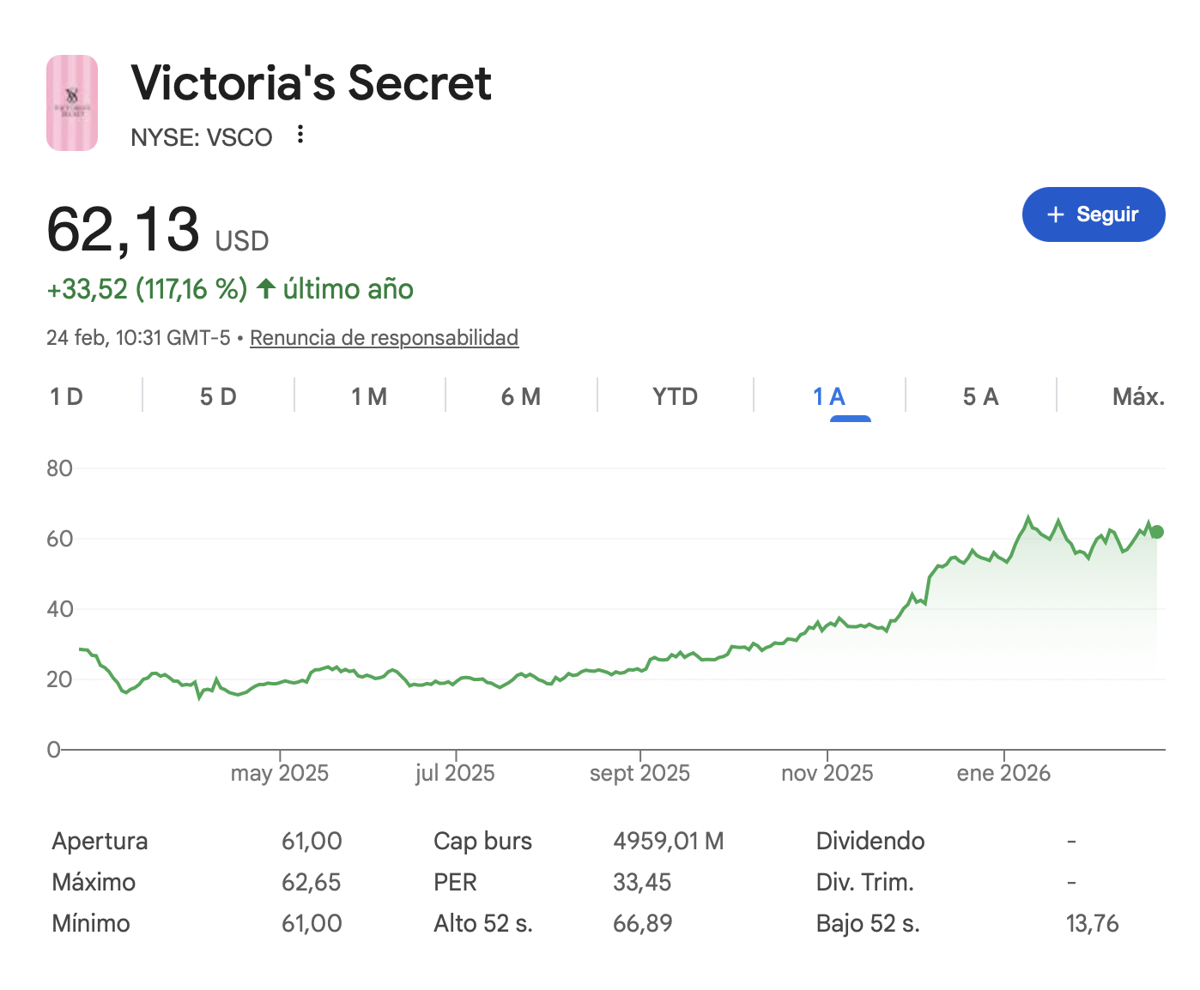Open Renuncia de responsabilidad link
Viewport: 1200px width, 990px height.
point(384,338)
